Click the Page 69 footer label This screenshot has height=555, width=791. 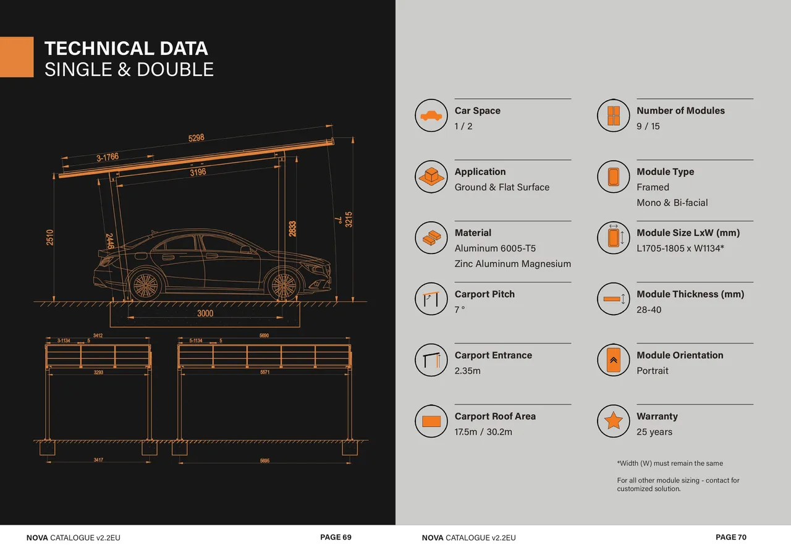336,537
